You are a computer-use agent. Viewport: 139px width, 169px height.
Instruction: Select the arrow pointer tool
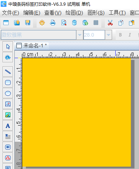[8, 47]
